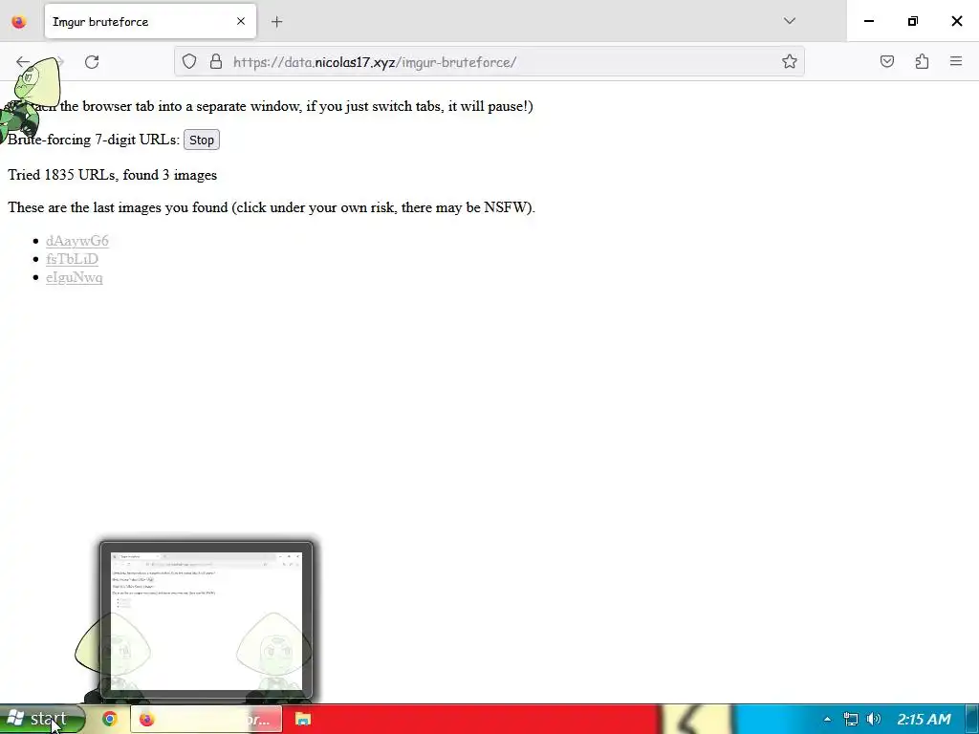Reload the page with the refresh icon
Viewport: 979px width, 734px height.
pyautogui.click(x=92, y=62)
